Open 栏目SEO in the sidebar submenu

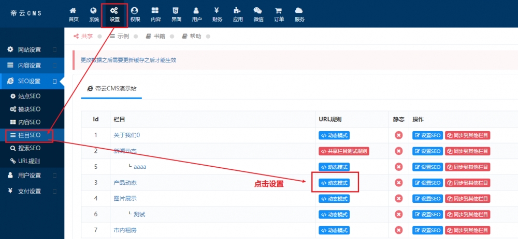tap(30, 135)
